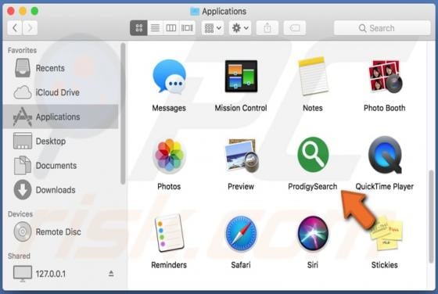
Task: Select Remote Disc under Devices
Action: click(x=60, y=231)
